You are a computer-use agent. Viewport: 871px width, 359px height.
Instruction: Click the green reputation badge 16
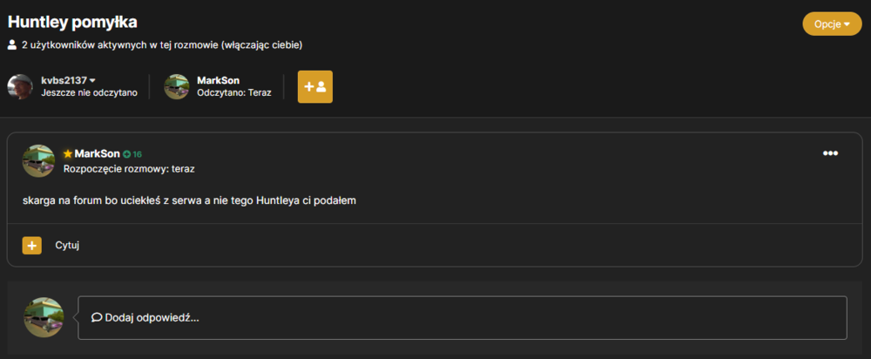132,154
